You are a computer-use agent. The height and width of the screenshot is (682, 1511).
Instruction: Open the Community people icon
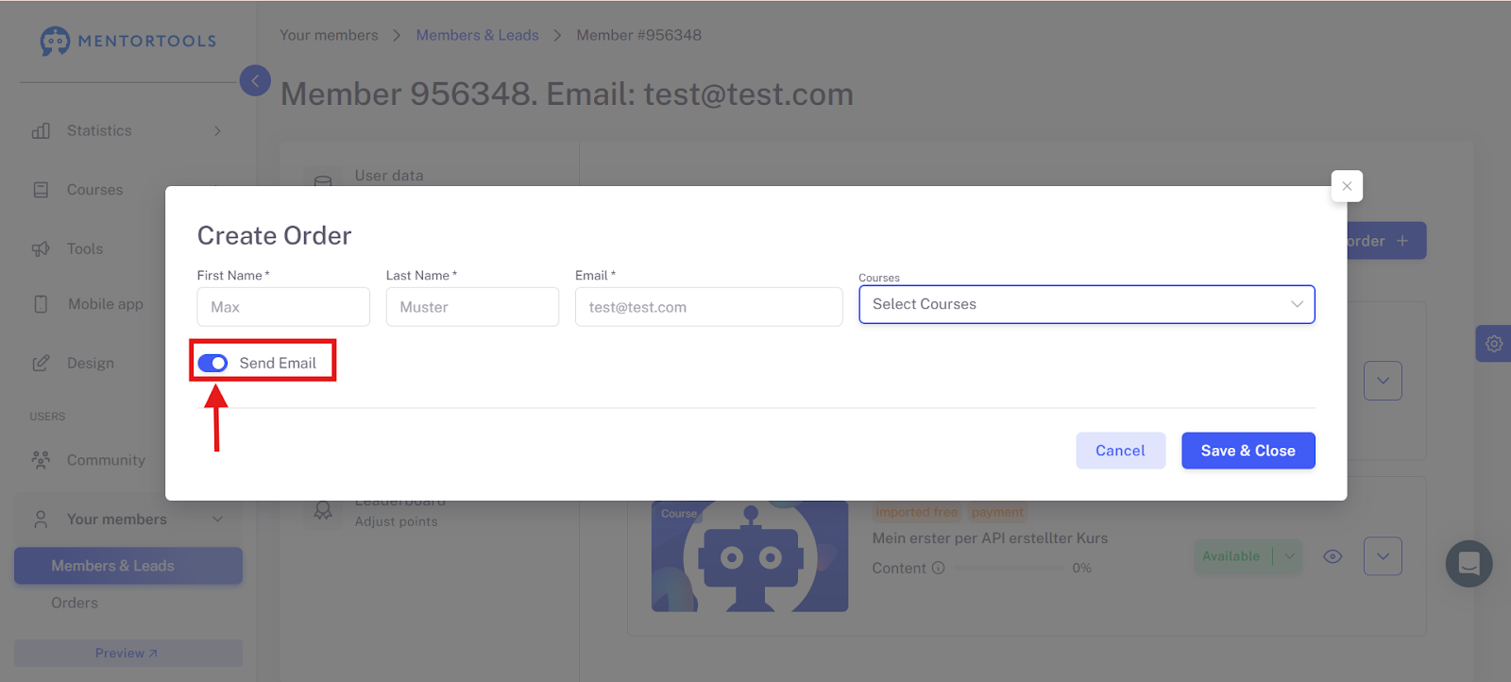pos(41,460)
